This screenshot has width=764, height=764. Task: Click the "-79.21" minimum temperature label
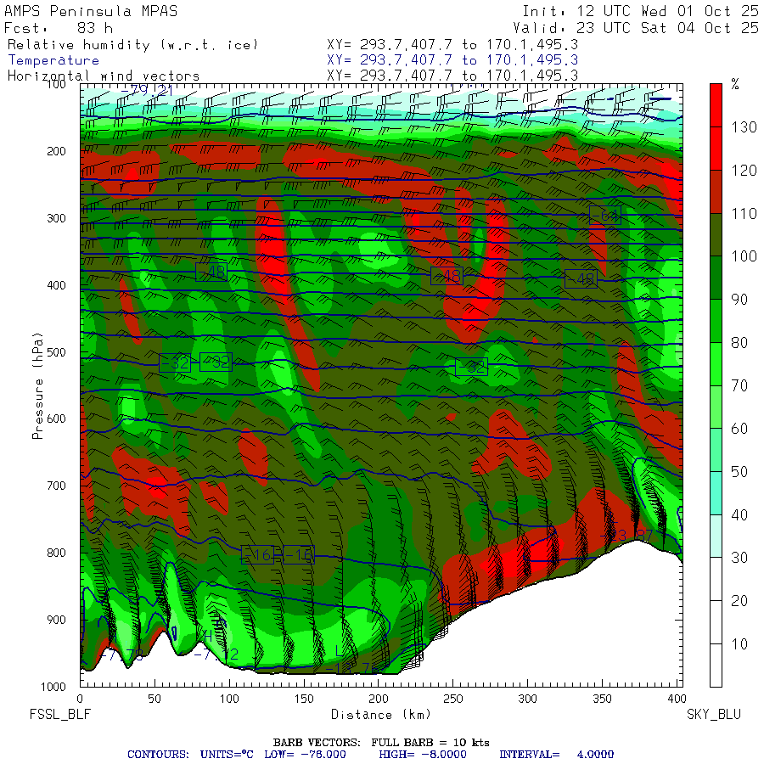click(x=147, y=91)
